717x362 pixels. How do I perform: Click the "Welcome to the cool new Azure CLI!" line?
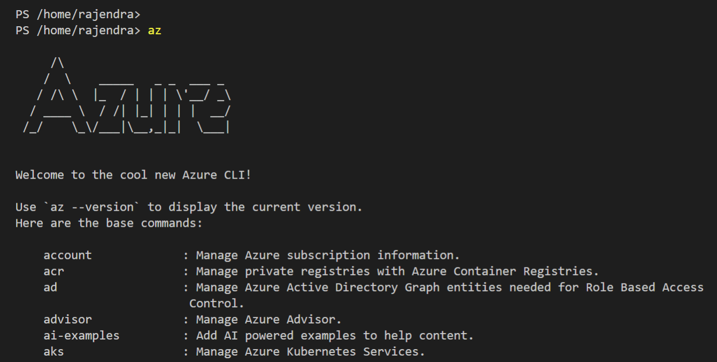(x=133, y=175)
